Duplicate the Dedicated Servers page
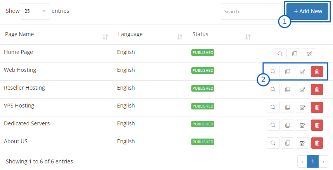 click(x=288, y=125)
